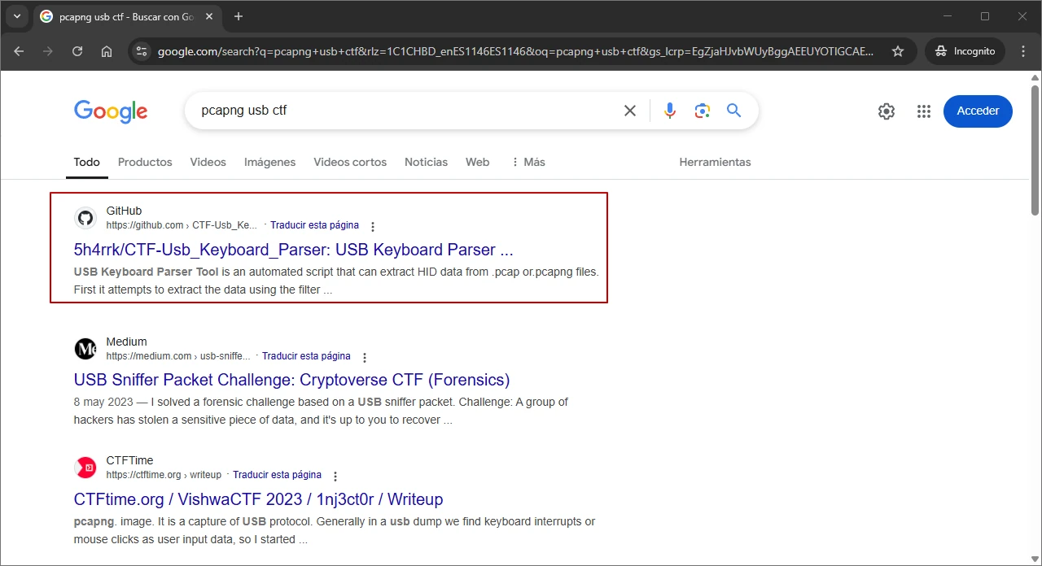Image resolution: width=1042 pixels, height=566 pixels.
Task: Click the address bar URL text
Action: 515,51
